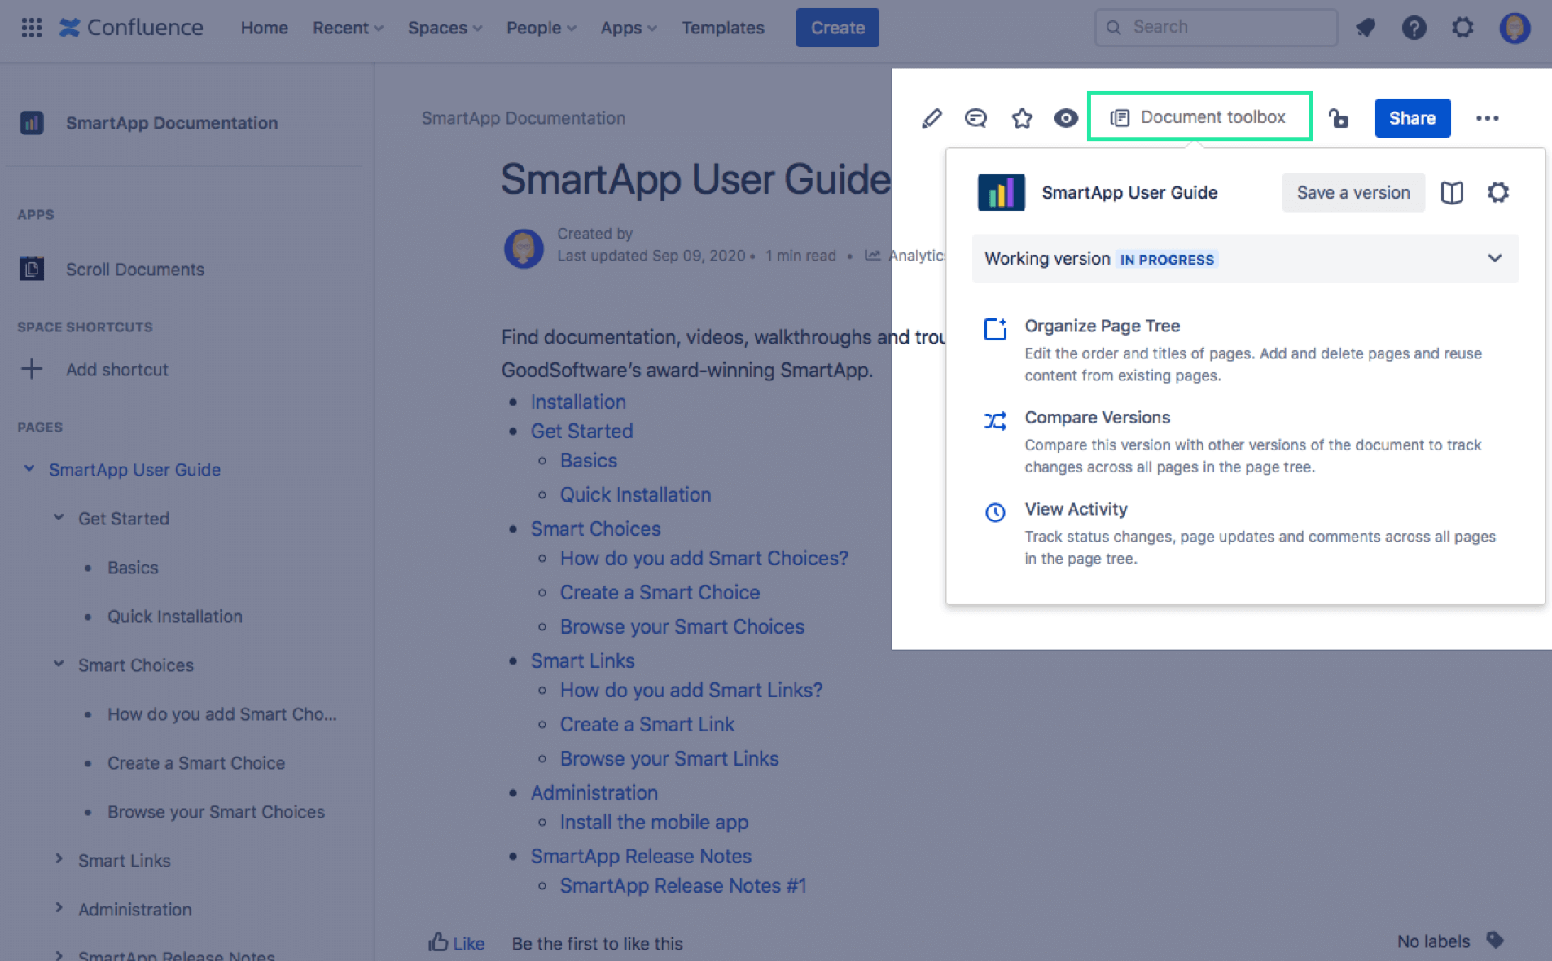Open document settings gear in toolbox panel

[1498, 193]
